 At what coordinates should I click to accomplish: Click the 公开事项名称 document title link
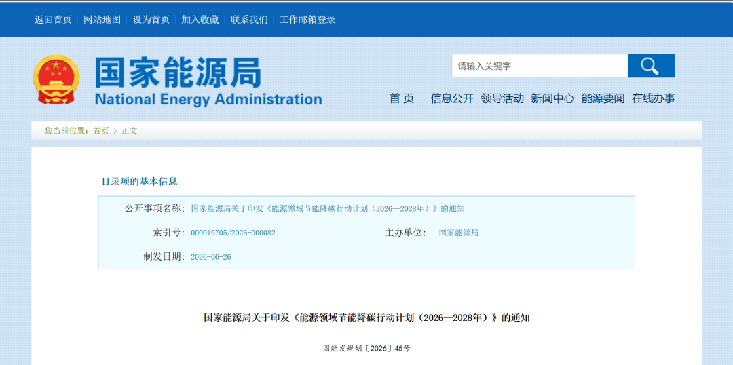click(x=328, y=208)
